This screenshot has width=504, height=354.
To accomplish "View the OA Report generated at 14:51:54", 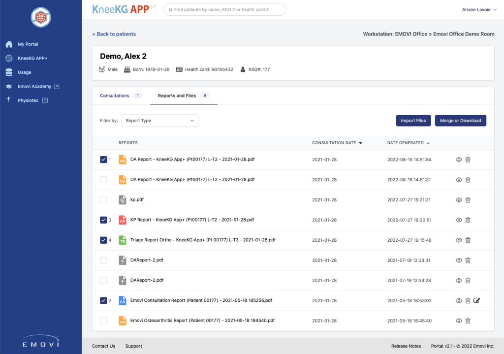I will (459, 160).
